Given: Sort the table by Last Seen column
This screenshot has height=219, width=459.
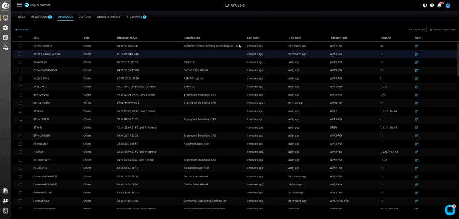Looking at the screenshot, I should pyautogui.click(x=253, y=38).
